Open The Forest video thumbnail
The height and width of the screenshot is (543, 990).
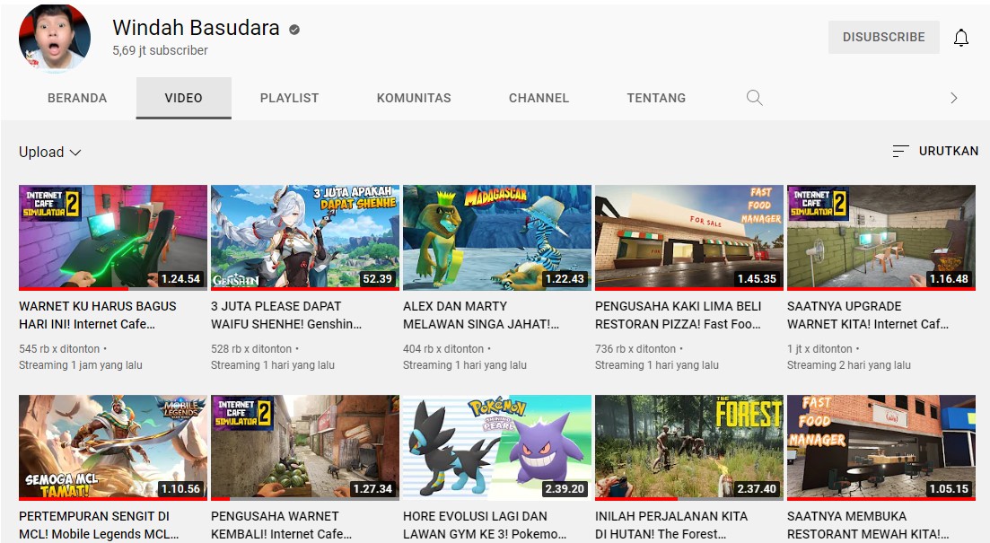(688, 448)
